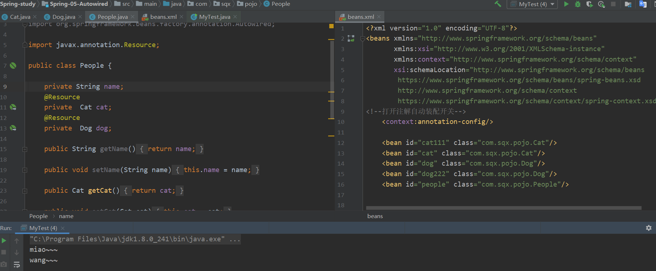
Task: Build the project with the hammer icon
Action: pos(498,4)
